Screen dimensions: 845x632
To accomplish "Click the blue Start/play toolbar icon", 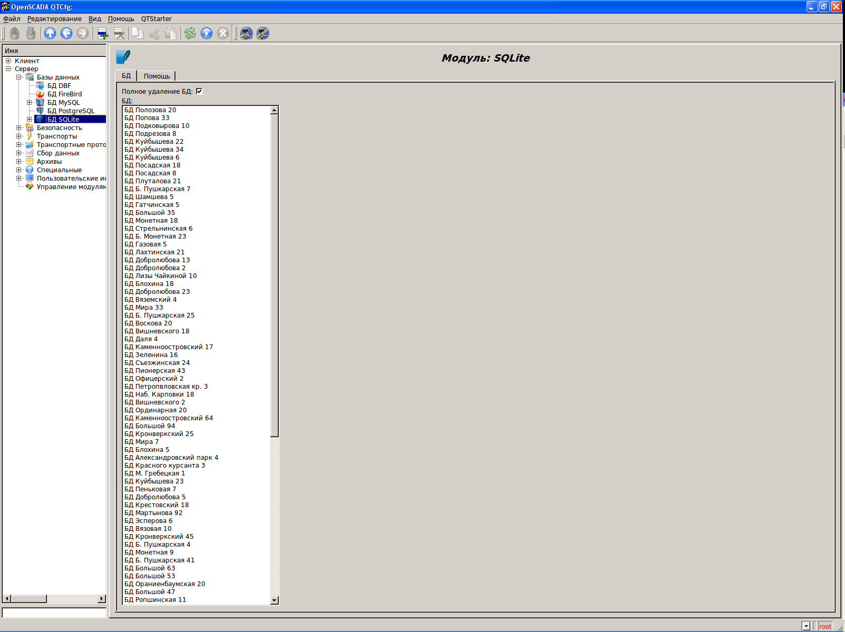I will click(x=207, y=33).
